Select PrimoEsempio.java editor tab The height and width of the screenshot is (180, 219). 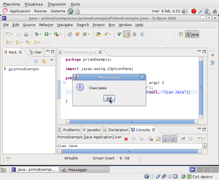[80, 52]
